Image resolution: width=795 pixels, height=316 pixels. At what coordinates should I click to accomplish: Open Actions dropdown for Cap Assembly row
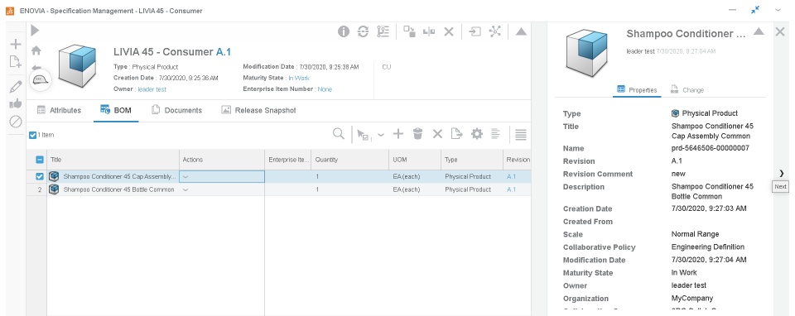click(185, 177)
